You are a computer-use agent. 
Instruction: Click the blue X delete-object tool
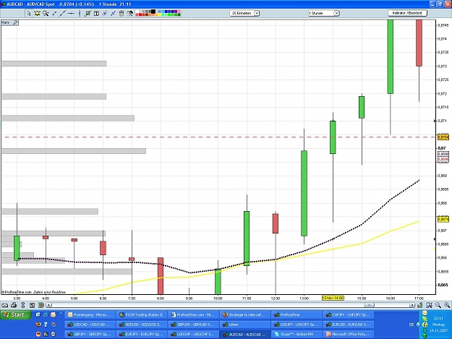point(113,13)
